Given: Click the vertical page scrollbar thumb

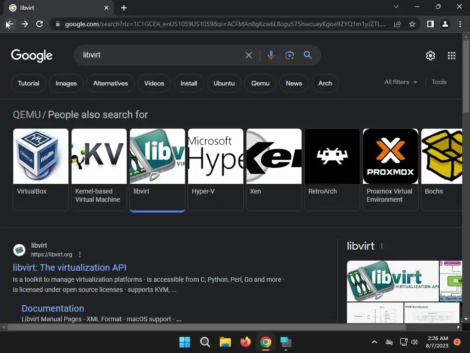Looking at the screenshot, I should point(466,77).
